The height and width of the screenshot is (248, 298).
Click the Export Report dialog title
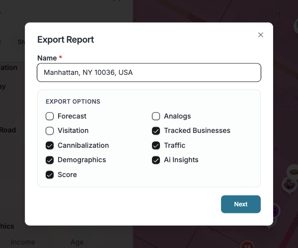point(66,40)
